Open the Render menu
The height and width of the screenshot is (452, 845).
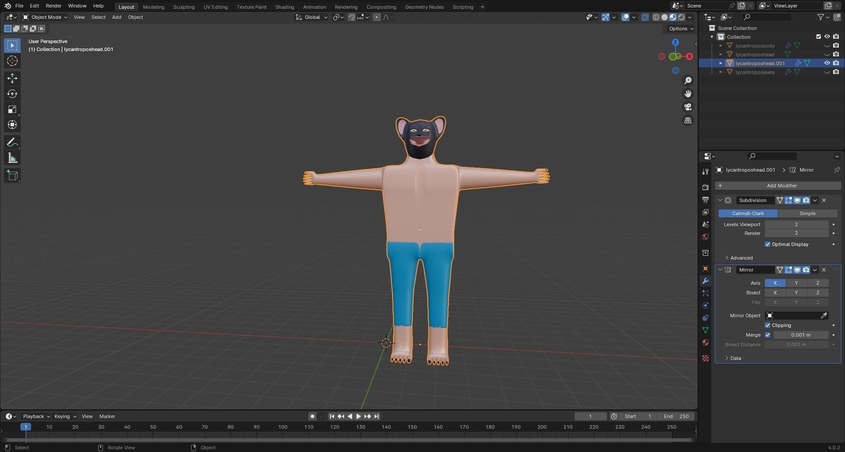(x=53, y=6)
